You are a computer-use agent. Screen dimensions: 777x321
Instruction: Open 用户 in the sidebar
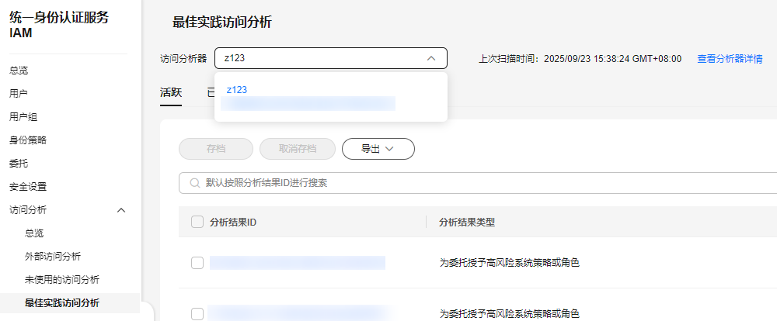(19, 94)
